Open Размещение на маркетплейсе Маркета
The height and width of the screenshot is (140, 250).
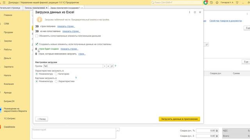[15, 110]
